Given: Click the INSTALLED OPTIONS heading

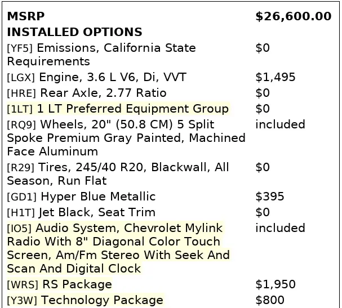Looking at the screenshot, I should [74, 32].
